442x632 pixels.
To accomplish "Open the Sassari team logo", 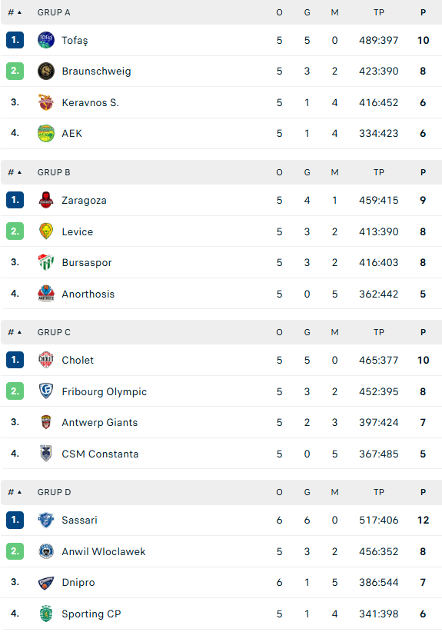I will (46, 520).
